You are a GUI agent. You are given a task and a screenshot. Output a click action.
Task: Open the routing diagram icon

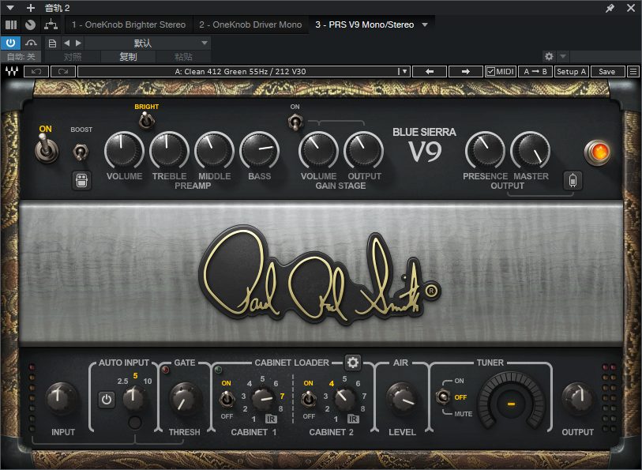(x=51, y=24)
